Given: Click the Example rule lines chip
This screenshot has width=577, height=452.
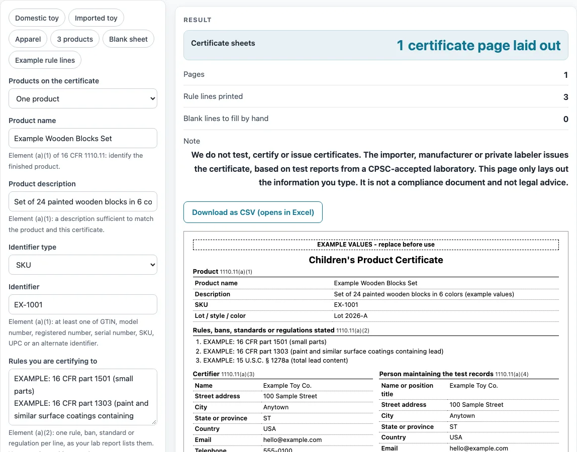Looking at the screenshot, I should pos(45,60).
